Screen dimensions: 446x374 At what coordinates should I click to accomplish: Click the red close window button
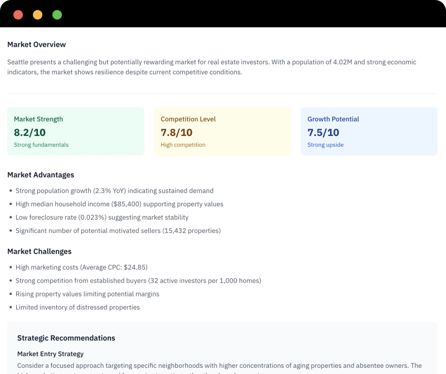18,15
